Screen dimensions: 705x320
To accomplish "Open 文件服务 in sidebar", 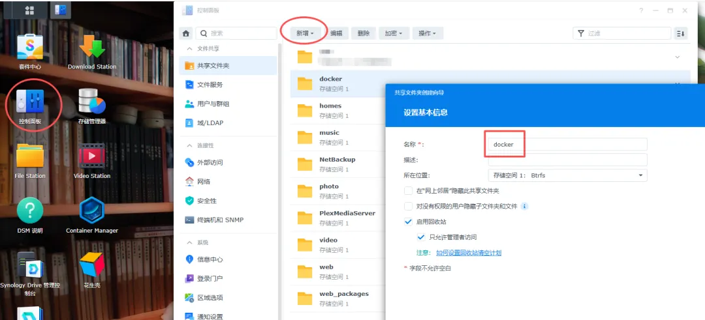I will point(228,84).
